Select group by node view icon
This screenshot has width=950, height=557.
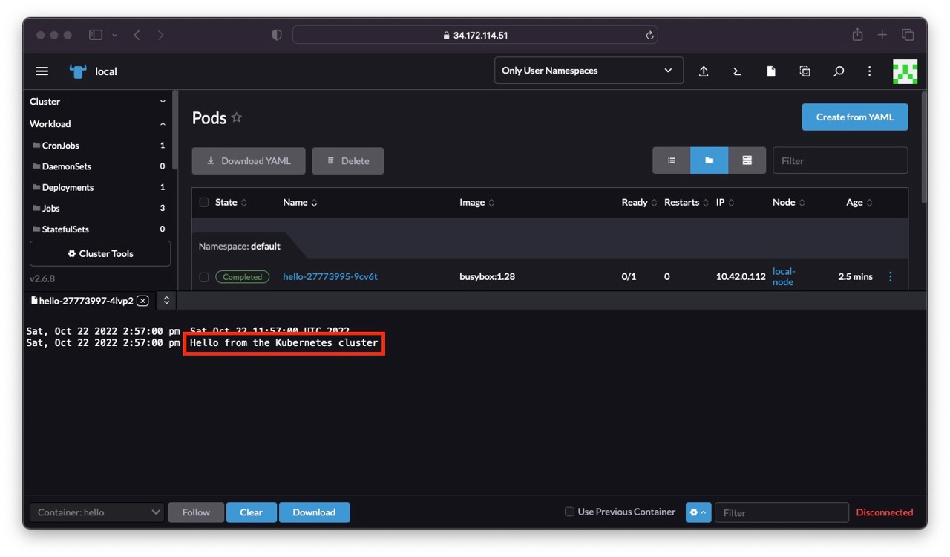[747, 160]
